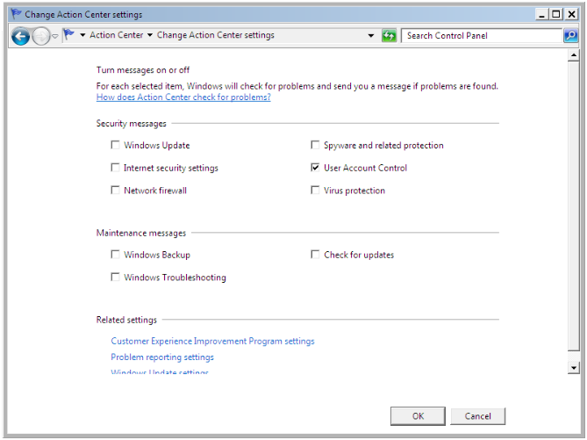The width and height of the screenshot is (587, 440).
Task: Enable Virus protection messages
Action: click(x=315, y=191)
